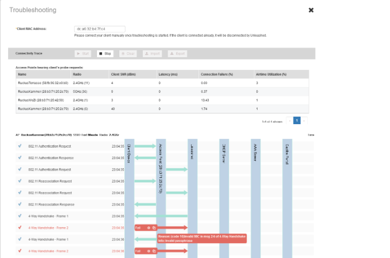This screenshot has height=258, width=390.
Task: Sort table by Client SNR (dBm) column
Action: coord(123,74)
